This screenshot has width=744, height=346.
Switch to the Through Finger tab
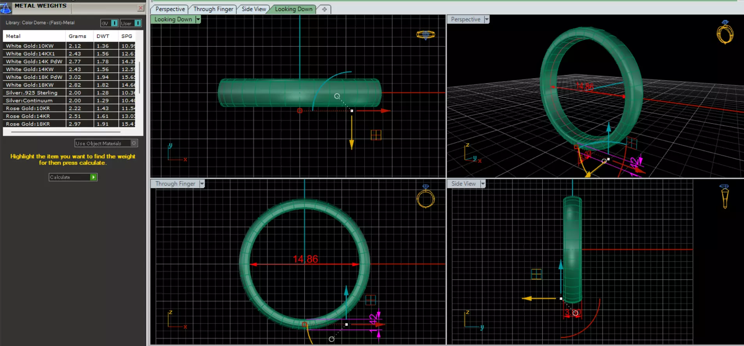coord(213,9)
